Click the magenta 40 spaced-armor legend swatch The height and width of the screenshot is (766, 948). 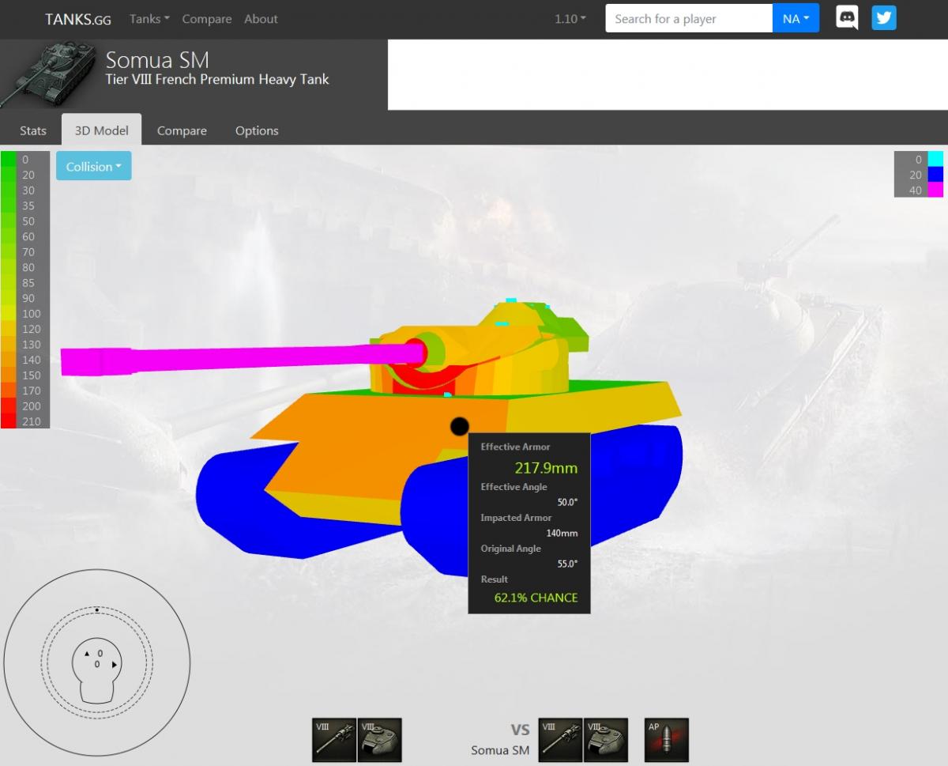click(x=935, y=190)
